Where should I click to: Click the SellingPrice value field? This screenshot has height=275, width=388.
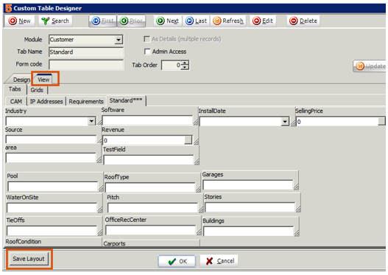click(337, 122)
